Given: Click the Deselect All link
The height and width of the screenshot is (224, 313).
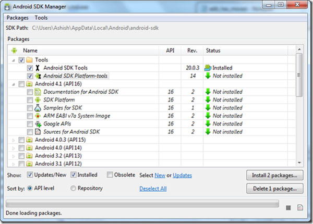Looking at the screenshot, I should point(153,189).
